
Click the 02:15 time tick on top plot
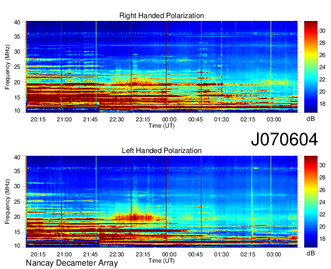tap(248, 119)
